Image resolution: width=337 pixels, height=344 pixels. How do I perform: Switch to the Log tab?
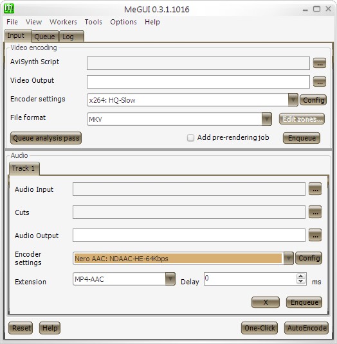coord(71,37)
